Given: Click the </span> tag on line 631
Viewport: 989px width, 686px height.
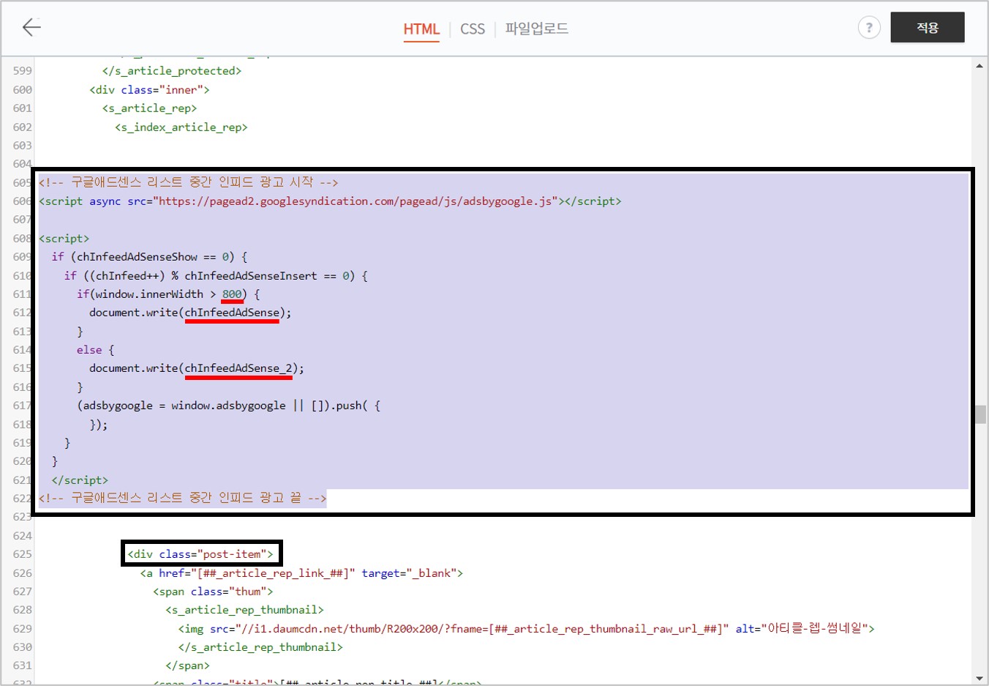Looking at the screenshot, I should click(187, 666).
